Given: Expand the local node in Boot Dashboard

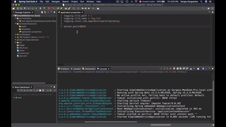Looking at the screenshot, I should 14,98.
